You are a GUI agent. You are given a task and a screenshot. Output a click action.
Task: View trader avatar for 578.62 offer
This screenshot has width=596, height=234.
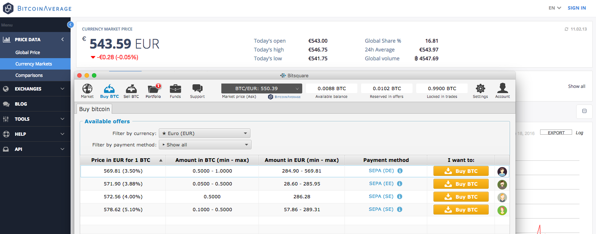point(502,210)
